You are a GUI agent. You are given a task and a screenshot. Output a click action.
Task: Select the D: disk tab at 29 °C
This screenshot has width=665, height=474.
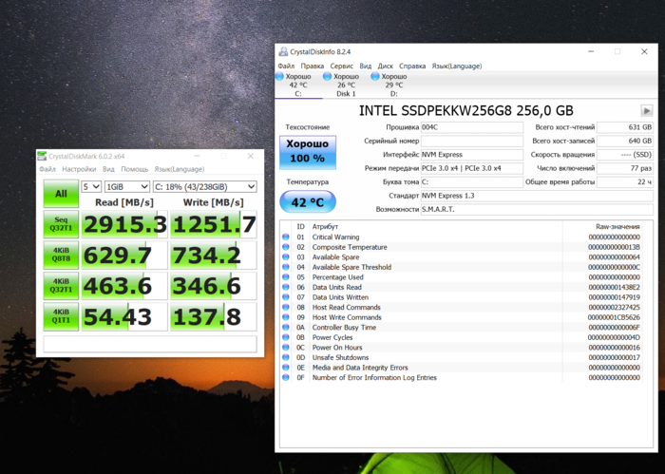click(394, 85)
